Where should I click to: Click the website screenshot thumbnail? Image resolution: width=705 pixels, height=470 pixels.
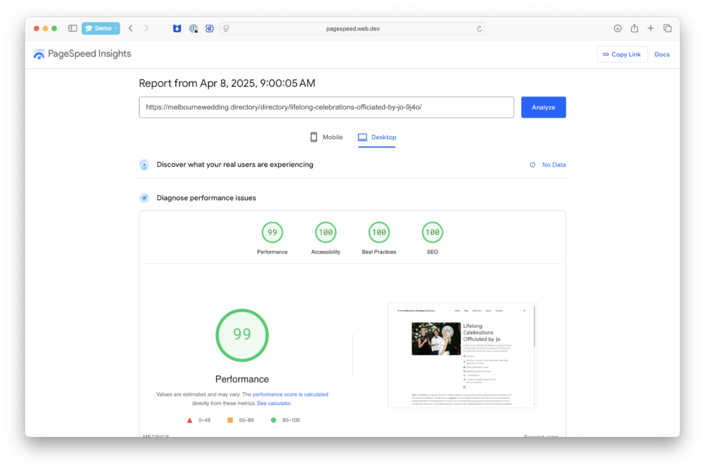[463, 356]
